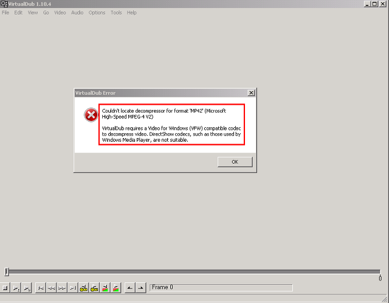
Task: Close the VirtualDub Error dialog with X
Action: [251, 93]
